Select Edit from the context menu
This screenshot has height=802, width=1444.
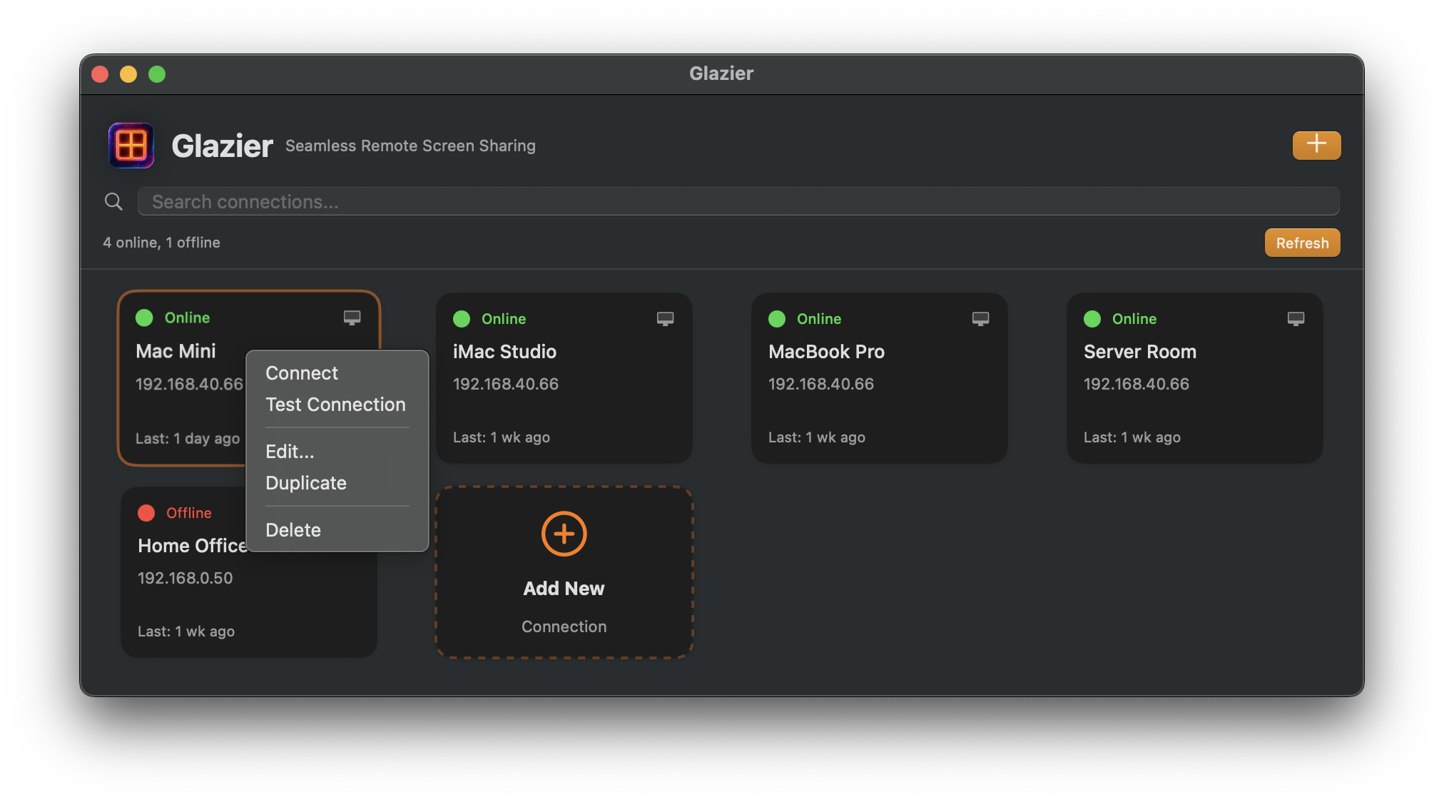click(289, 451)
